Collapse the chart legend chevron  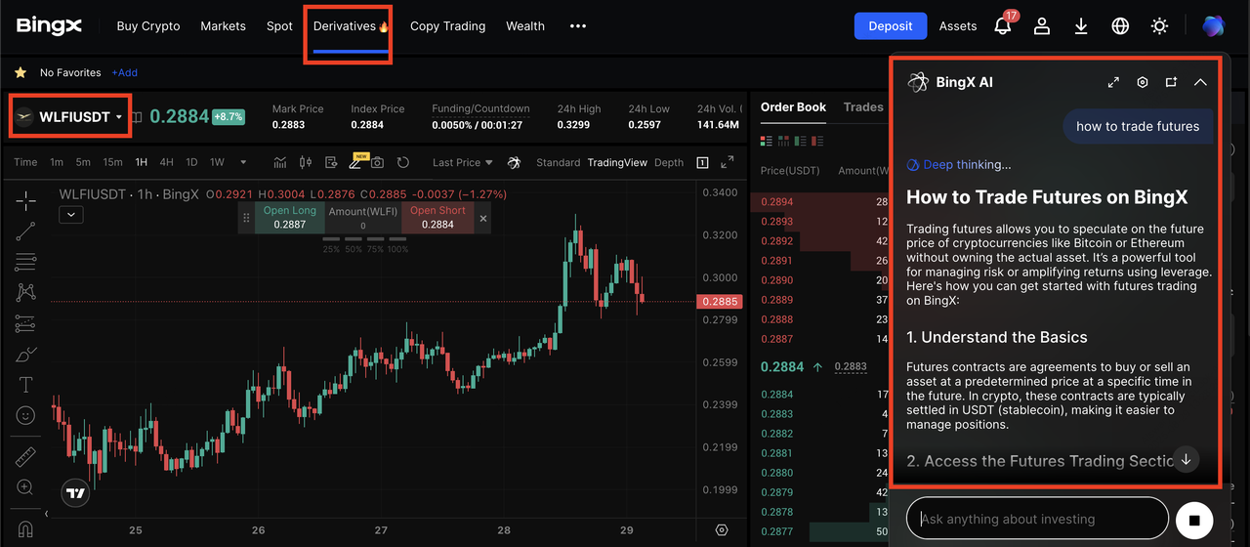71,216
